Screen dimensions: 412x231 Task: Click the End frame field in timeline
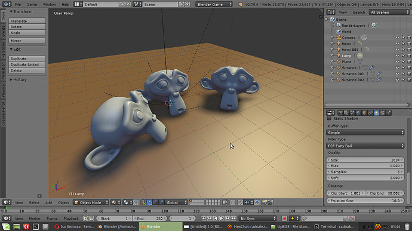pos(150,218)
